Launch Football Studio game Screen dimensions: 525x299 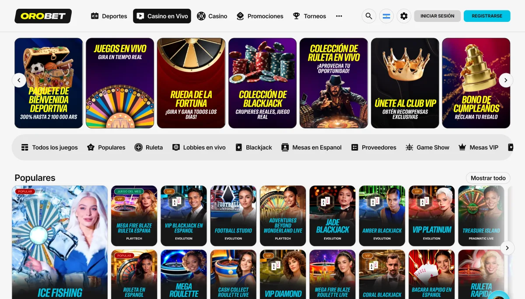[233, 215]
